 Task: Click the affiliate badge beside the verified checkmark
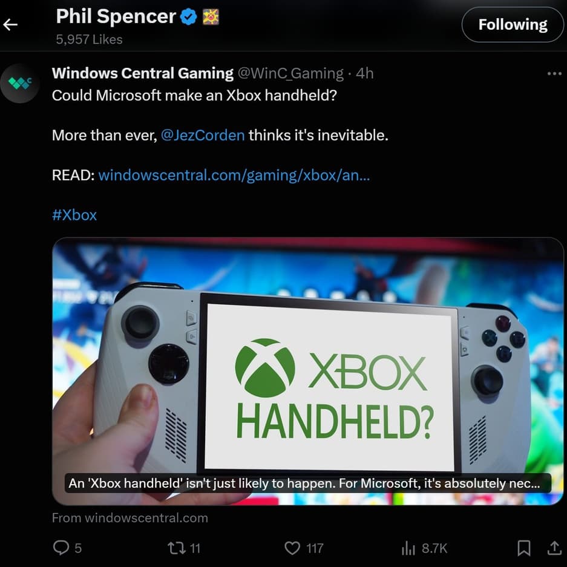[x=211, y=18]
